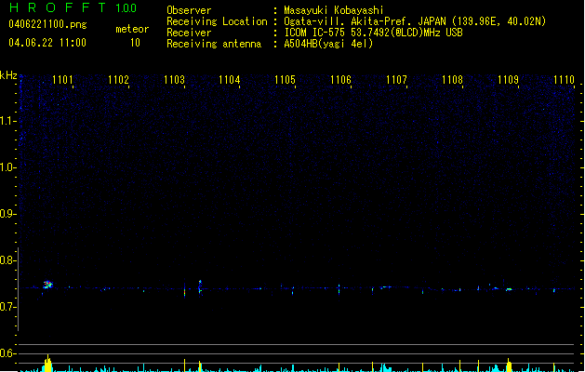Click the 1110 time axis marker
Screen dimensions: 585x372
coord(565,80)
